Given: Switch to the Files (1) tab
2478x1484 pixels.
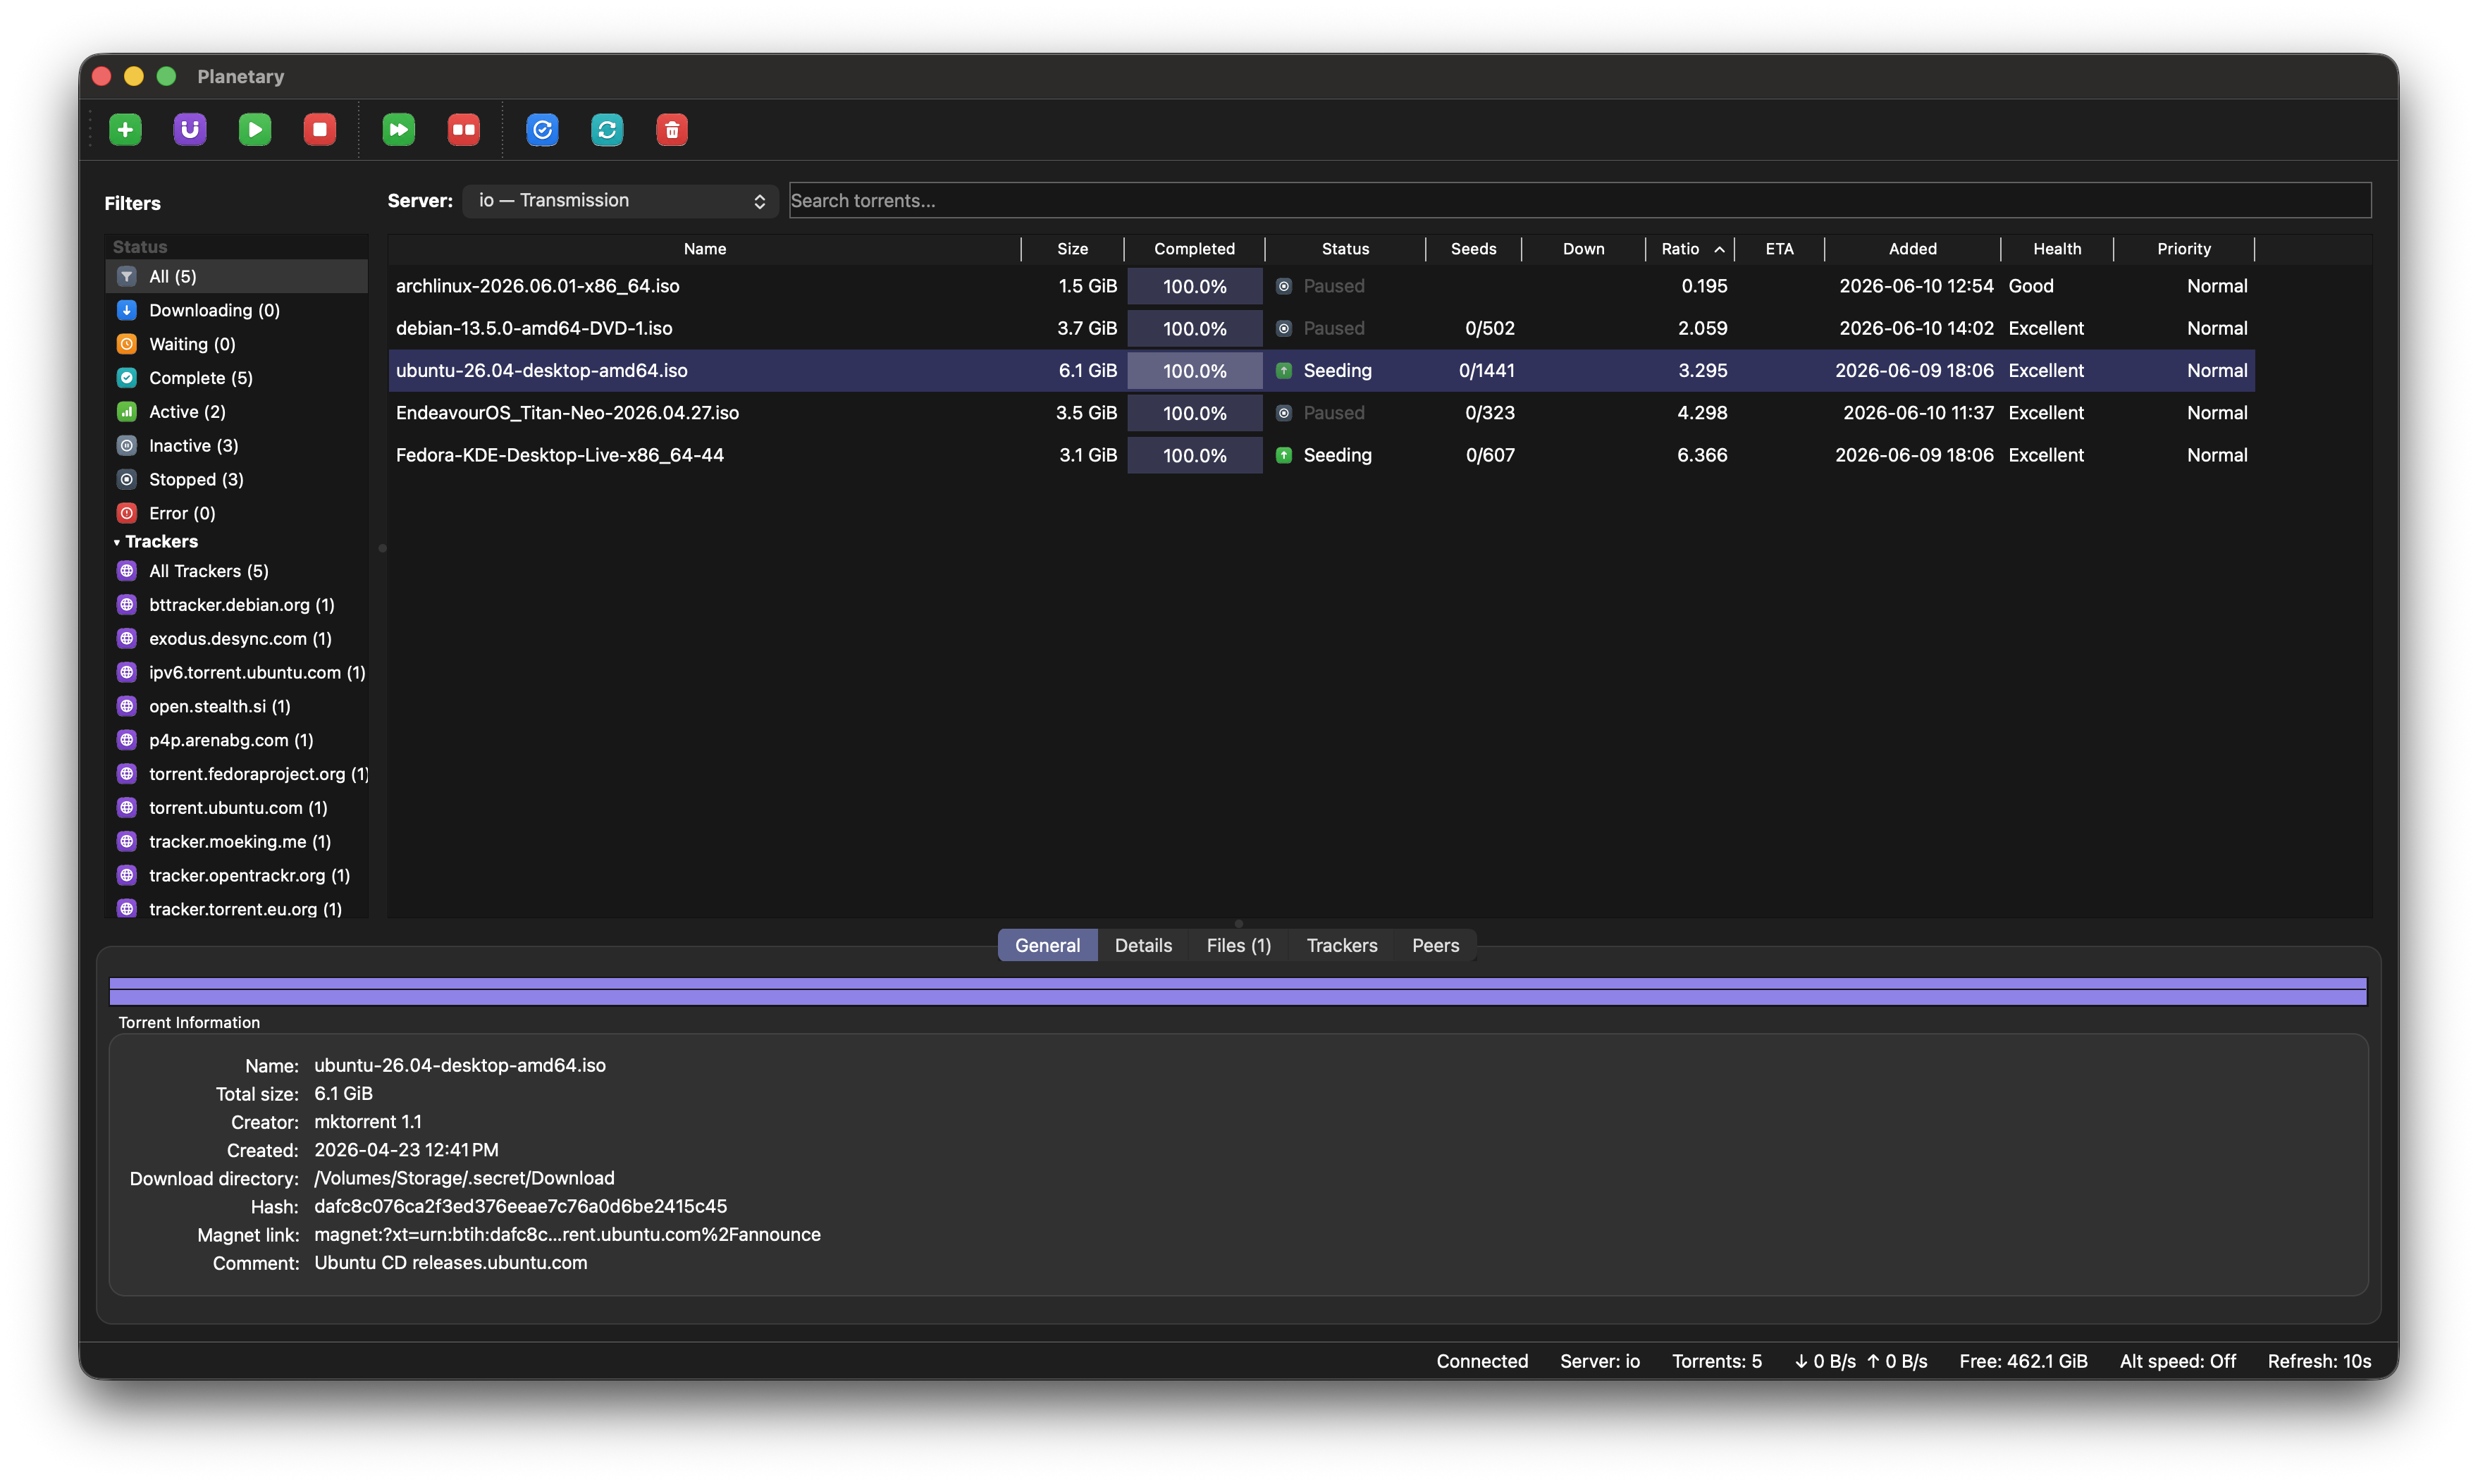Looking at the screenshot, I should click(x=1238, y=945).
